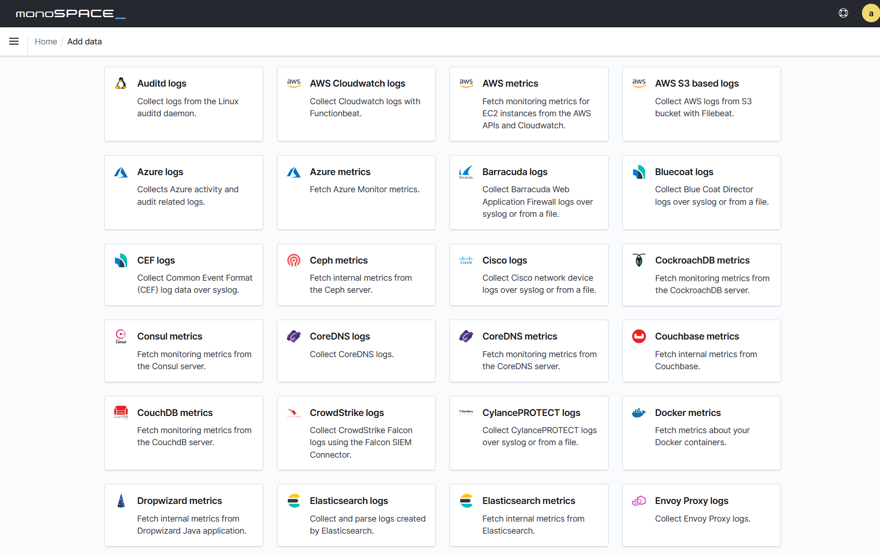The width and height of the screenshot is (880, 554).
Task: Click the CouchDB sofa icon
Action: (x=121, y=412)
